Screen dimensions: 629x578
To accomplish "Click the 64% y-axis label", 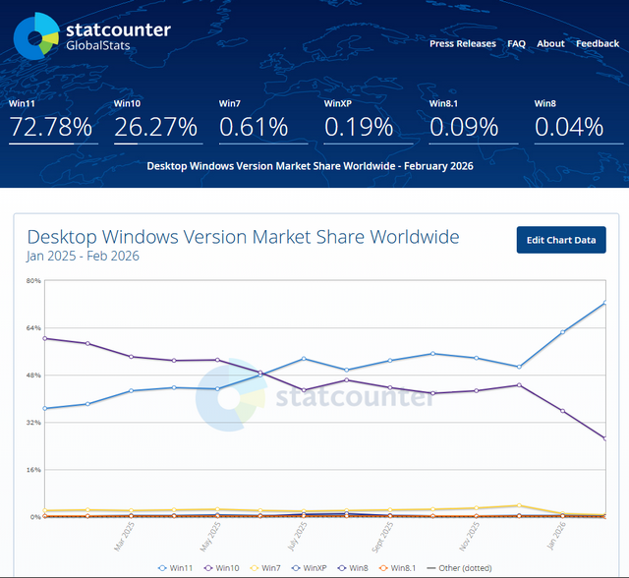I will point(33,327).
